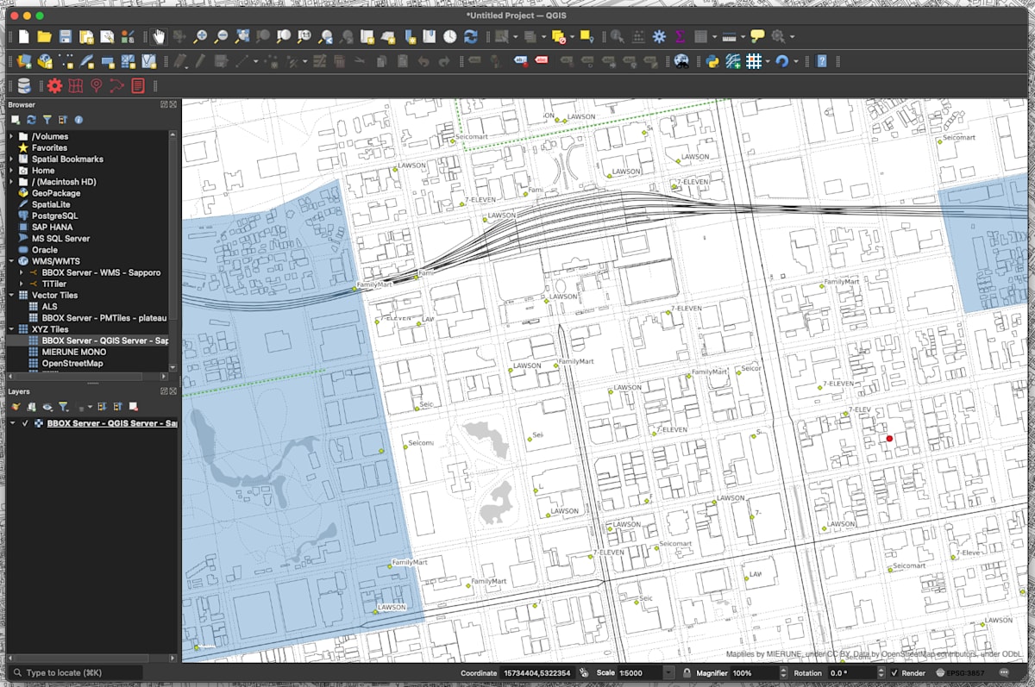
Task: Toggle the Render checkbox
Action: pyautogui.click(x=894, y=672)
